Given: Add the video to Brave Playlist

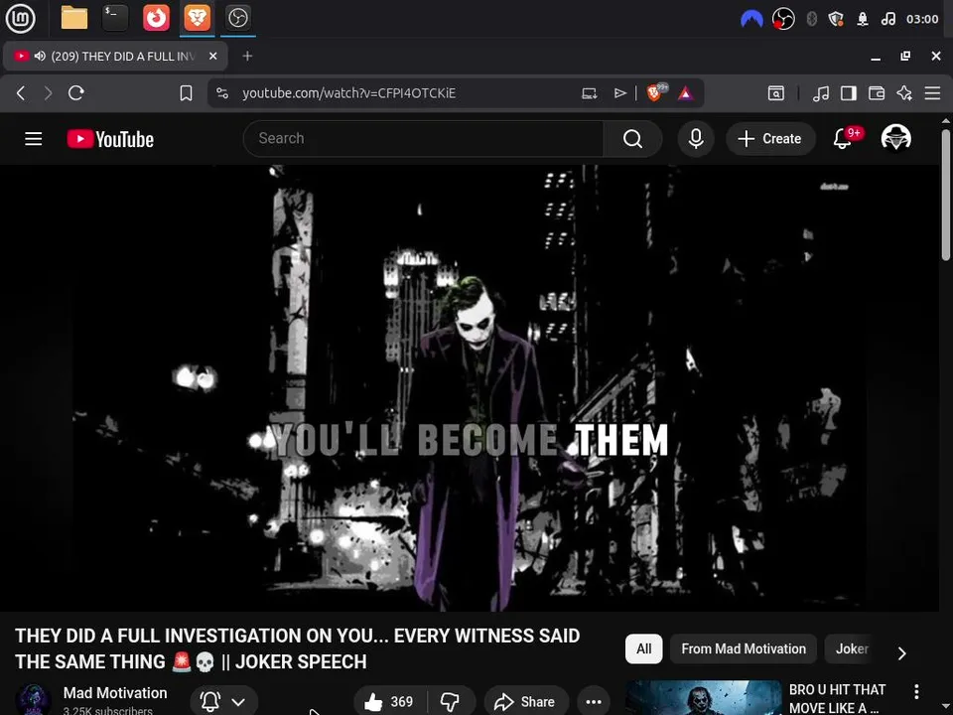Looking at the screenshot, I should coord(619,93).
